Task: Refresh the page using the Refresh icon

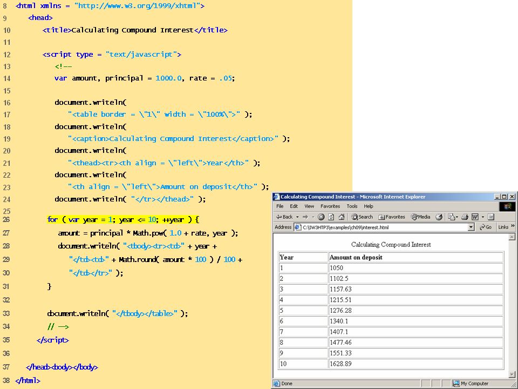Action: (x=331, y=217)
